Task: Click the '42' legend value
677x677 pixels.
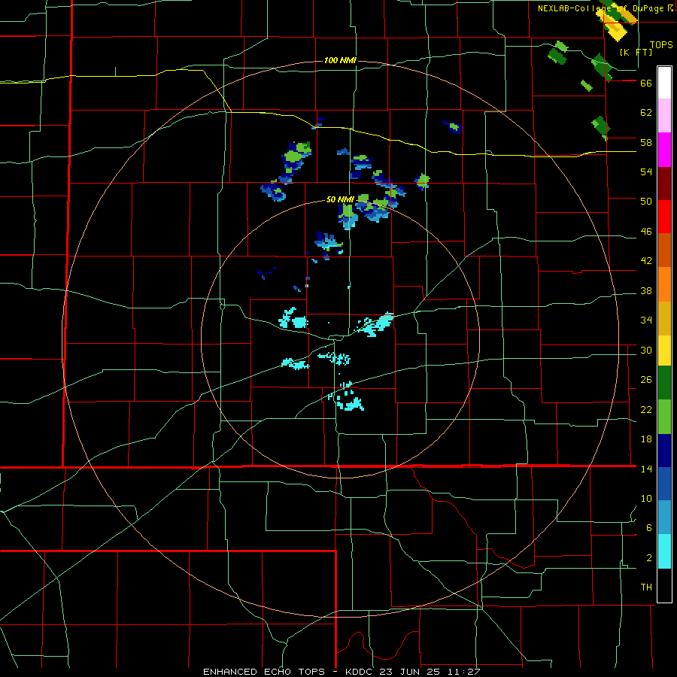Action: tap(646, 261)
